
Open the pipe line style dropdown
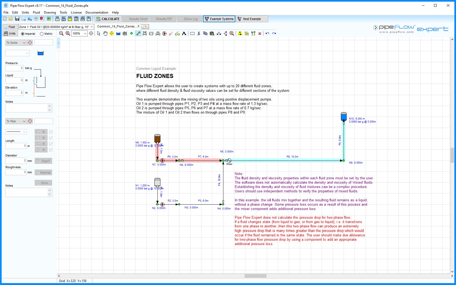point(16,132)
